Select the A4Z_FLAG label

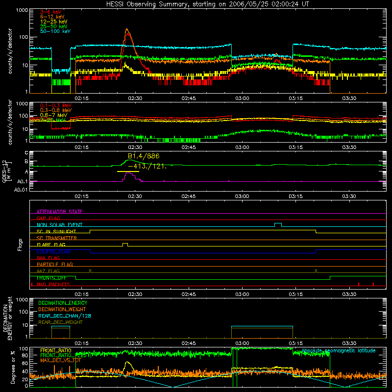click(x=48, y=271)
